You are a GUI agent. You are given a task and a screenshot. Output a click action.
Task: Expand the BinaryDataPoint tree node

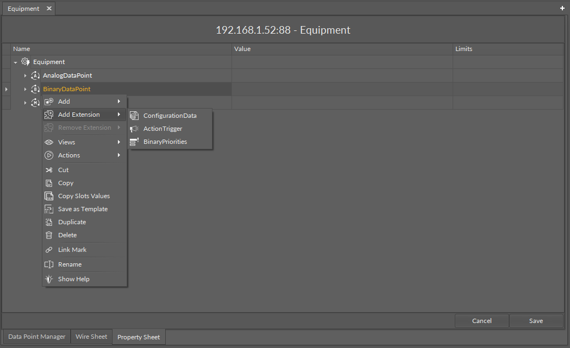(25, 89)
